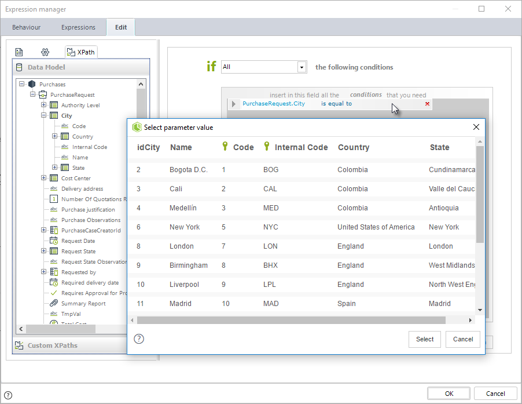
Task: Click the Country entity icon
Action: coord(65,136)
